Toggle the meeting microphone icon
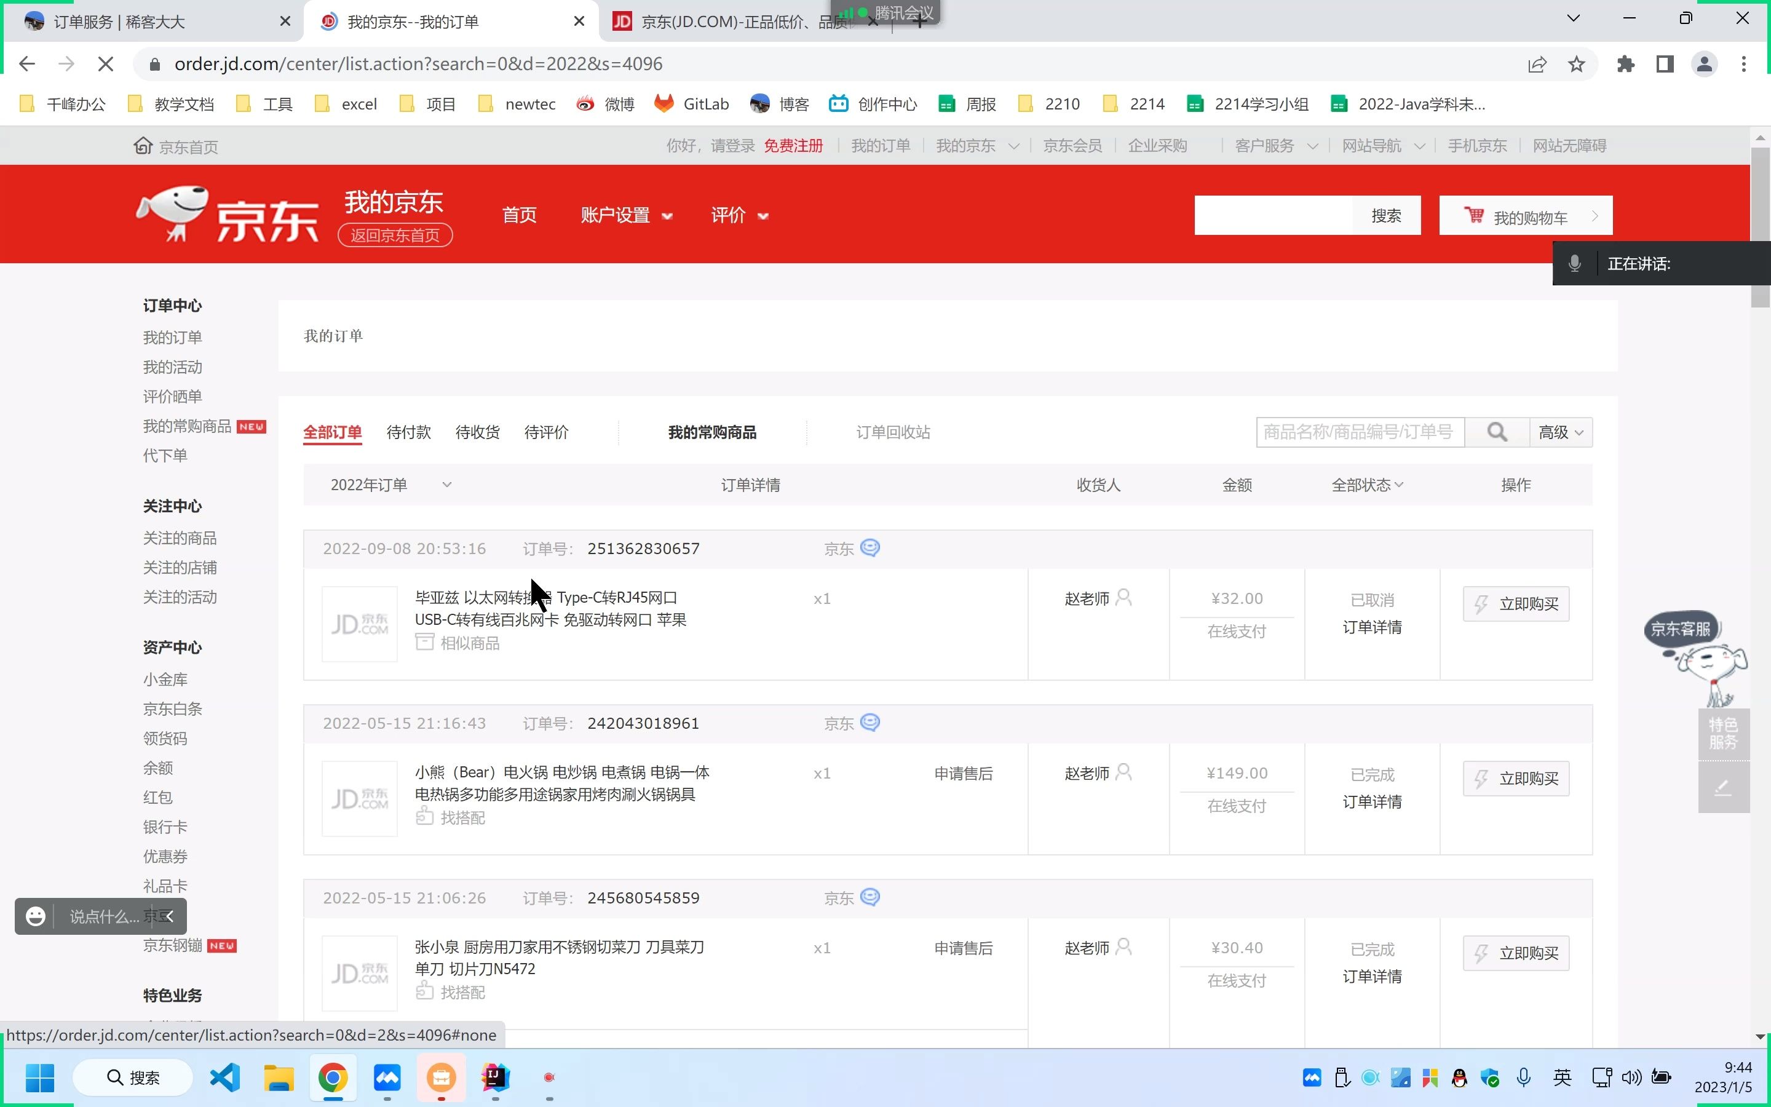Screen dimensions: 1771x1107 pyautogui.click(x=1574, y=264)
